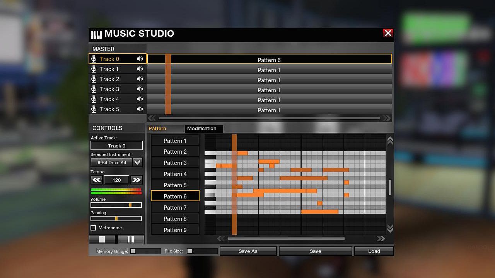Image resolution: width=495 pixels, height=278 pixels.
Task: Click the Save As button
Action: 248,251
